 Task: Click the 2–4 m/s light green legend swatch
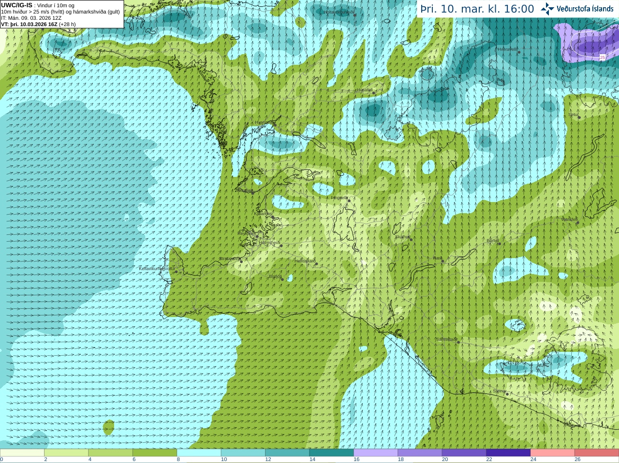pyautogui.click(x=66, y=453)
